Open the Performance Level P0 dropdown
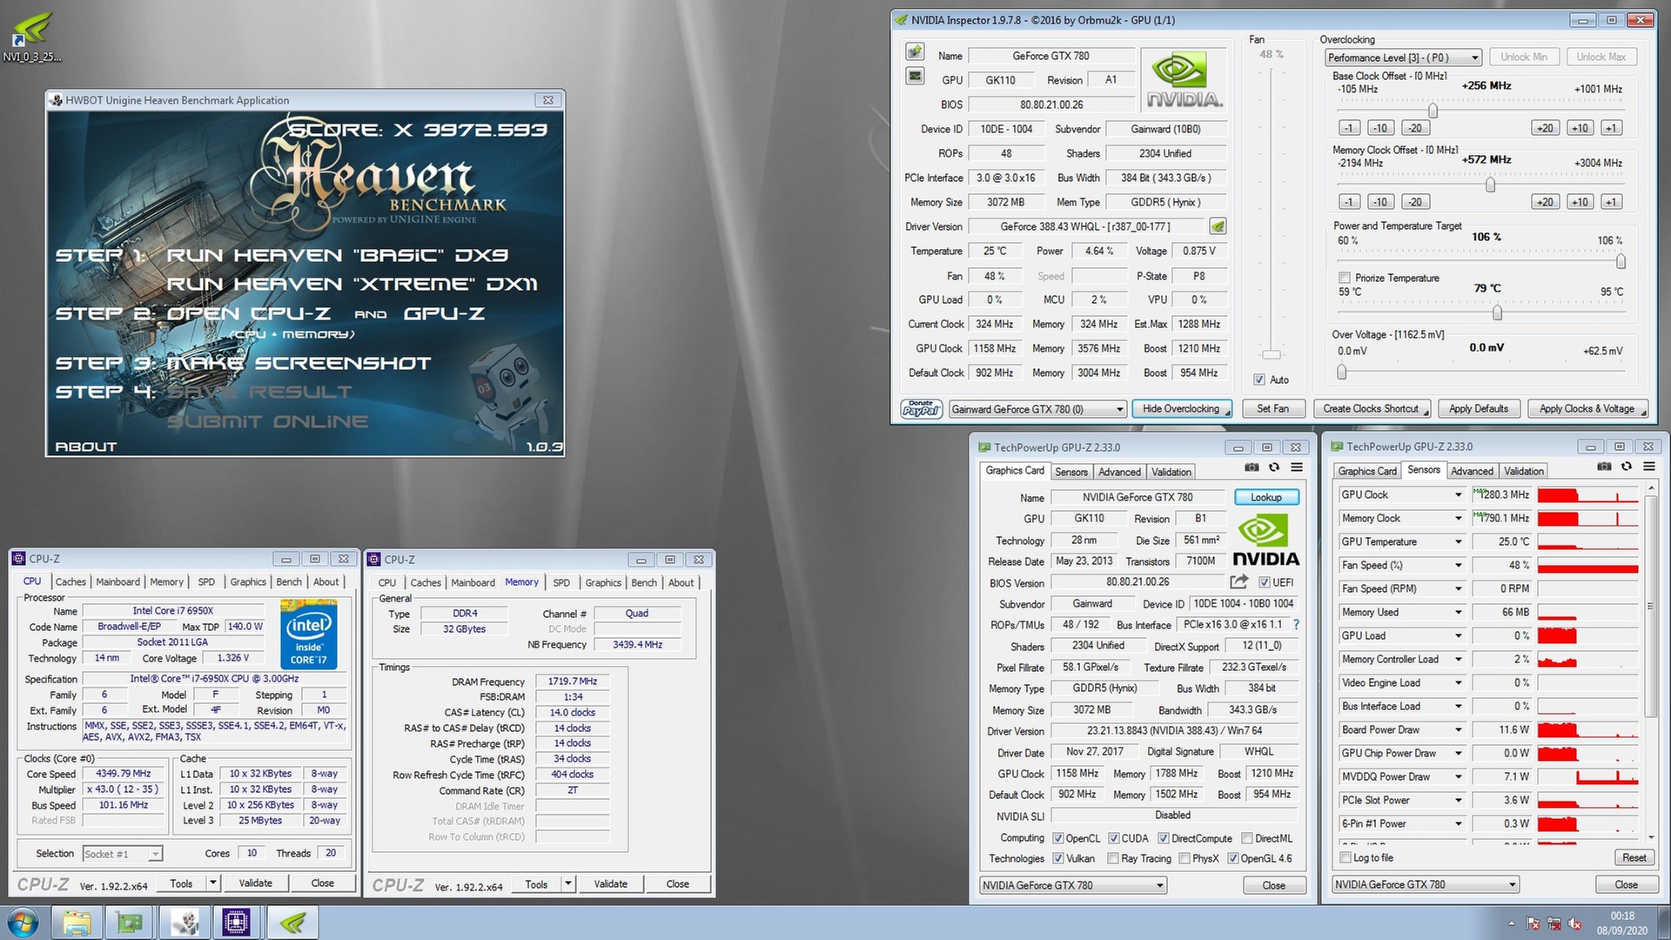 pyautogui.click(x=1403, y=57)
